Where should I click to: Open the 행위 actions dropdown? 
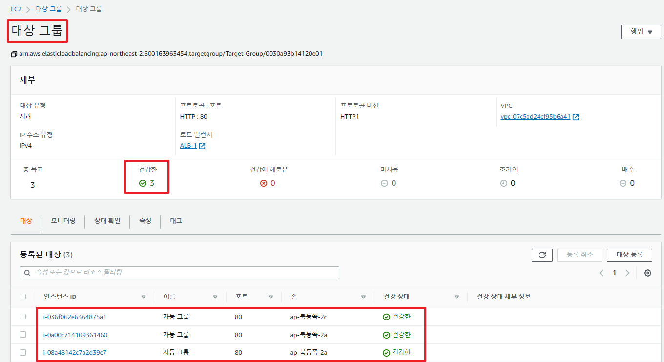tap(641, 32)
